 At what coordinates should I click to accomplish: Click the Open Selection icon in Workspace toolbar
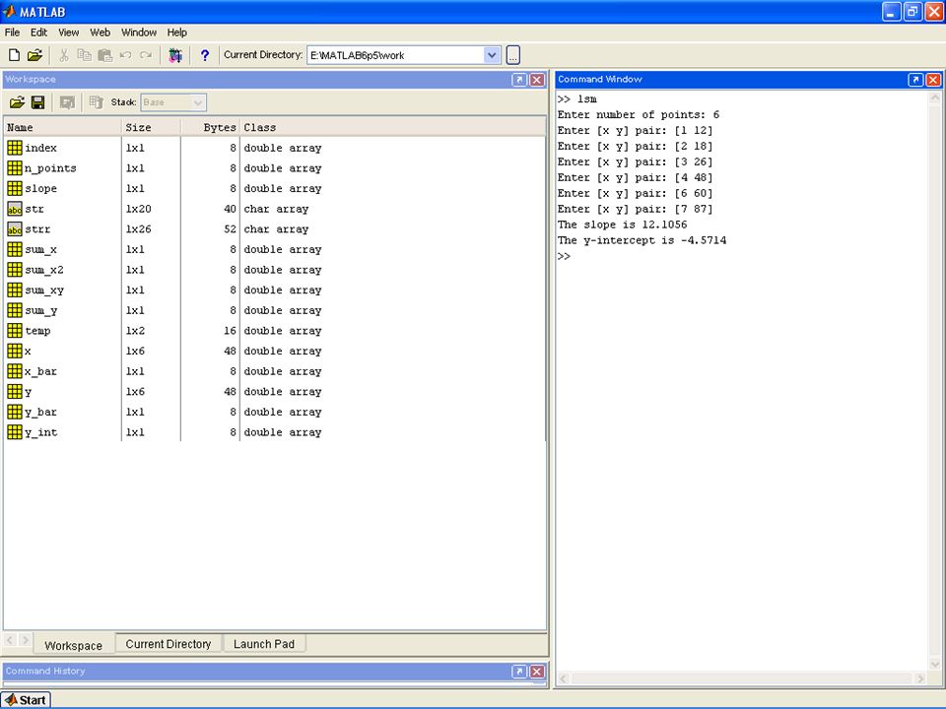tap(67, 102)
